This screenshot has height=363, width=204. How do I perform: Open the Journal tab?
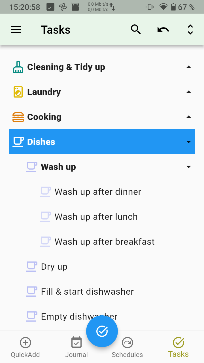pos(76,347)
